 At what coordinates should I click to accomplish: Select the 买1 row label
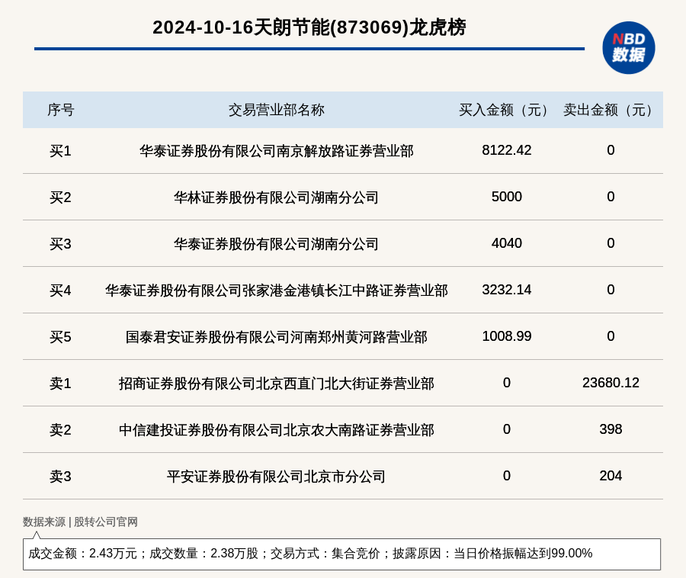[x=60, y=151]
